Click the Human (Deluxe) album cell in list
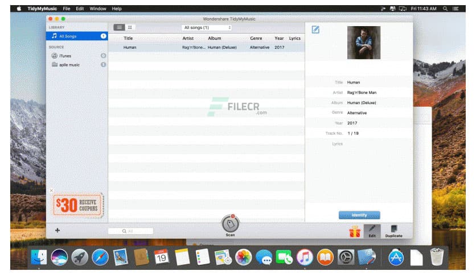 pyautogui.click(x=222, y=48)
